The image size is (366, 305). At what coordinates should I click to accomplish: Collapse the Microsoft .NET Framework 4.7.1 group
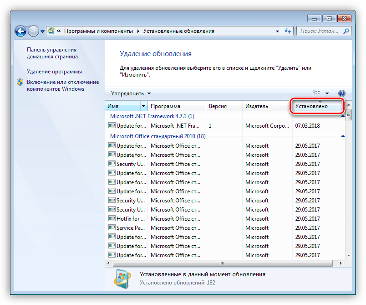click(x=343, y=116)
